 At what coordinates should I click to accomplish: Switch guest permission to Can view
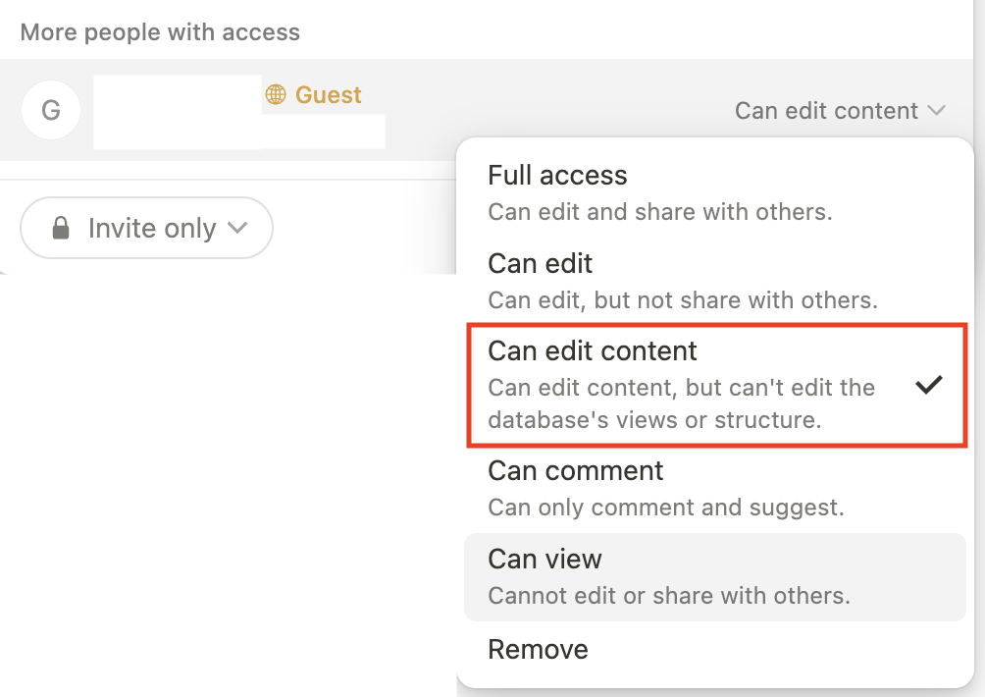point(545,560)
